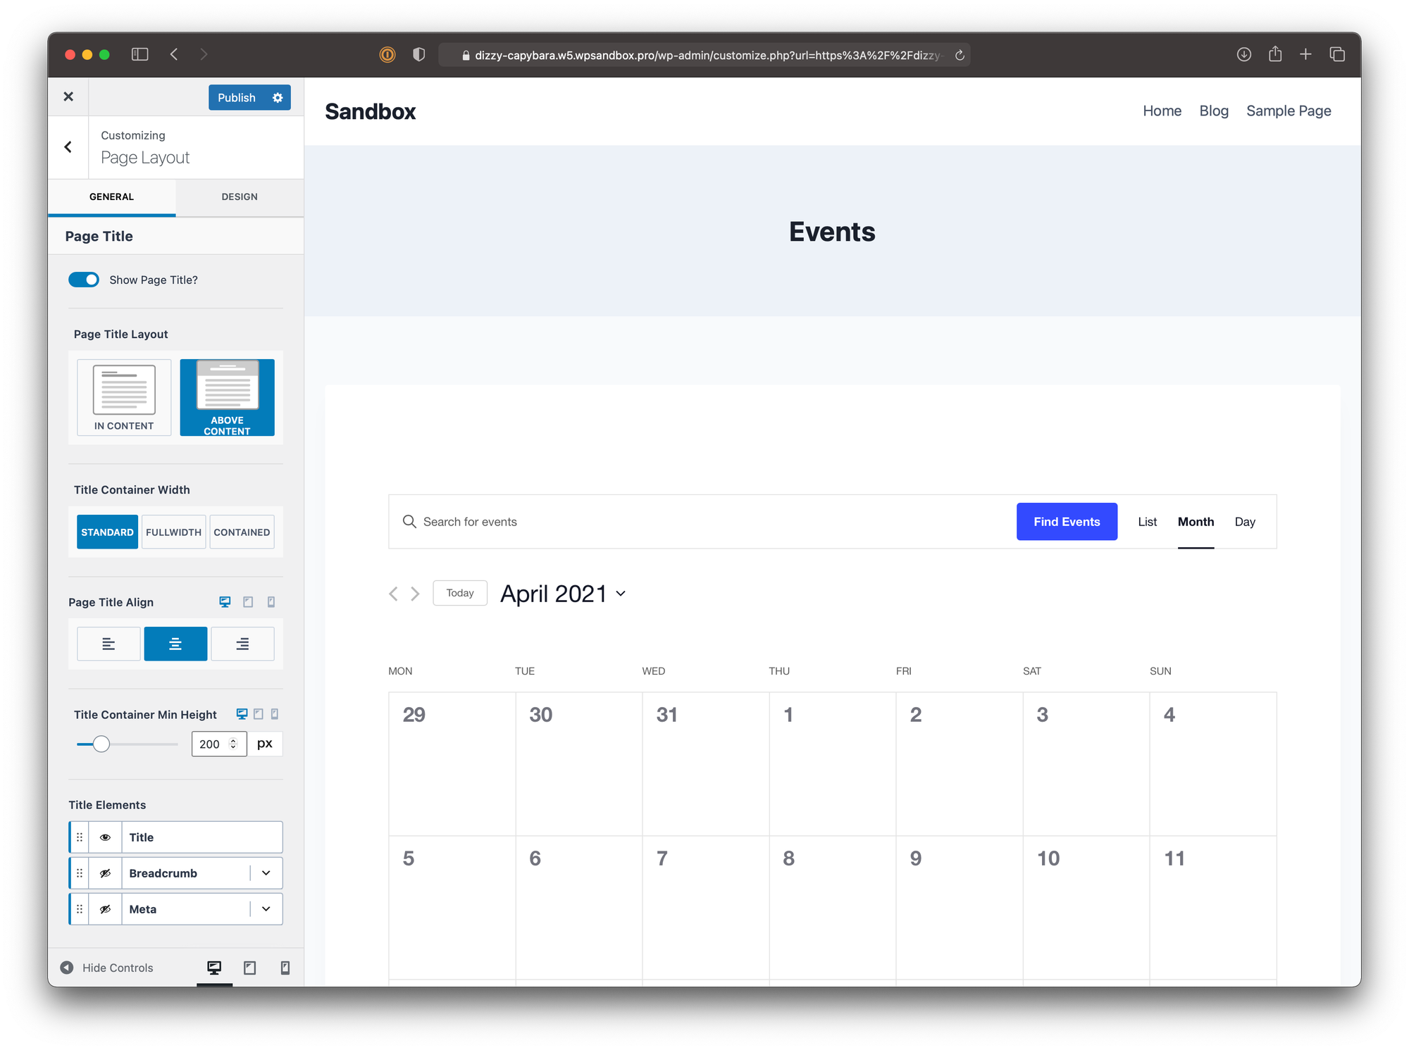The image size is (1409, 1050).
Task: Navigate forward in browser history
Action: 204,54
